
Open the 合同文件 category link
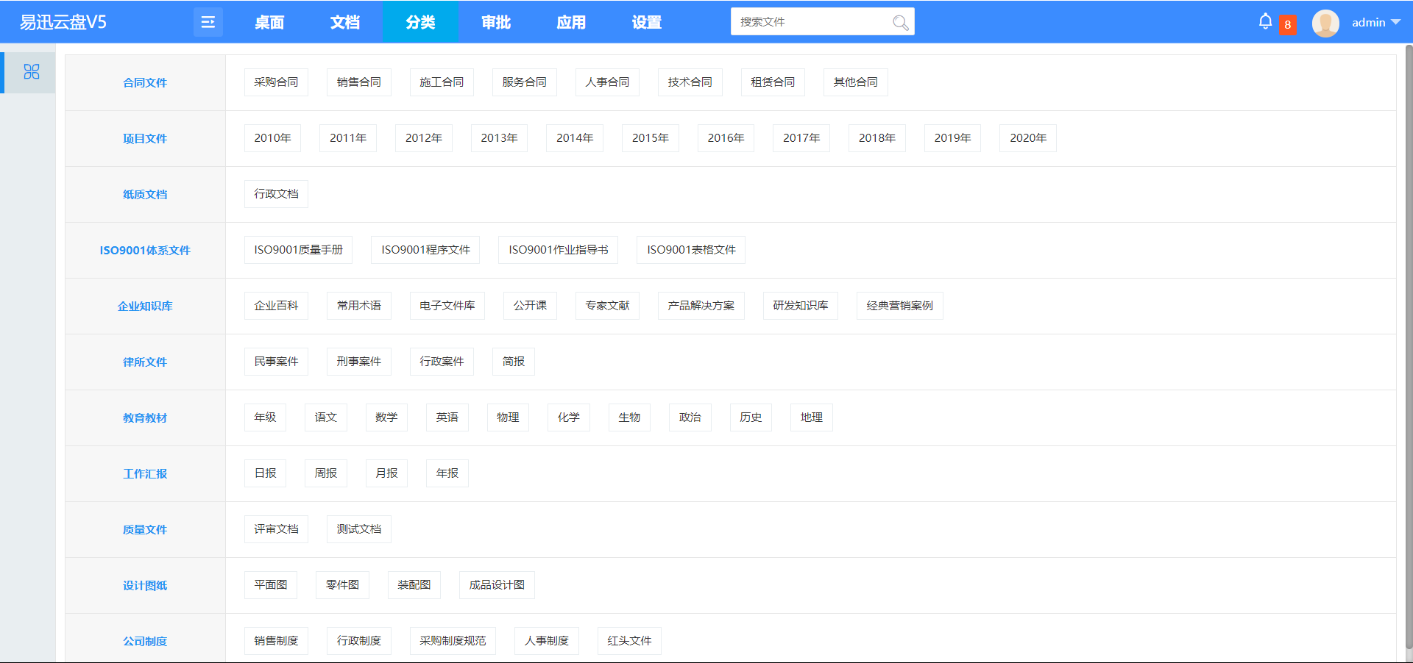[x=145, y=83]
